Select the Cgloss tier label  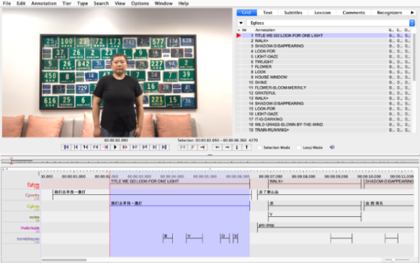tap(33, 206)
